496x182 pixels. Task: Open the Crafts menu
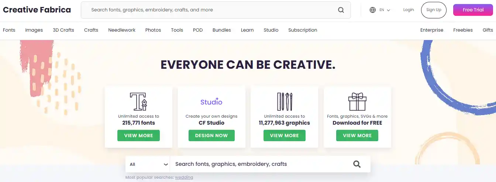tap(91, 30)
